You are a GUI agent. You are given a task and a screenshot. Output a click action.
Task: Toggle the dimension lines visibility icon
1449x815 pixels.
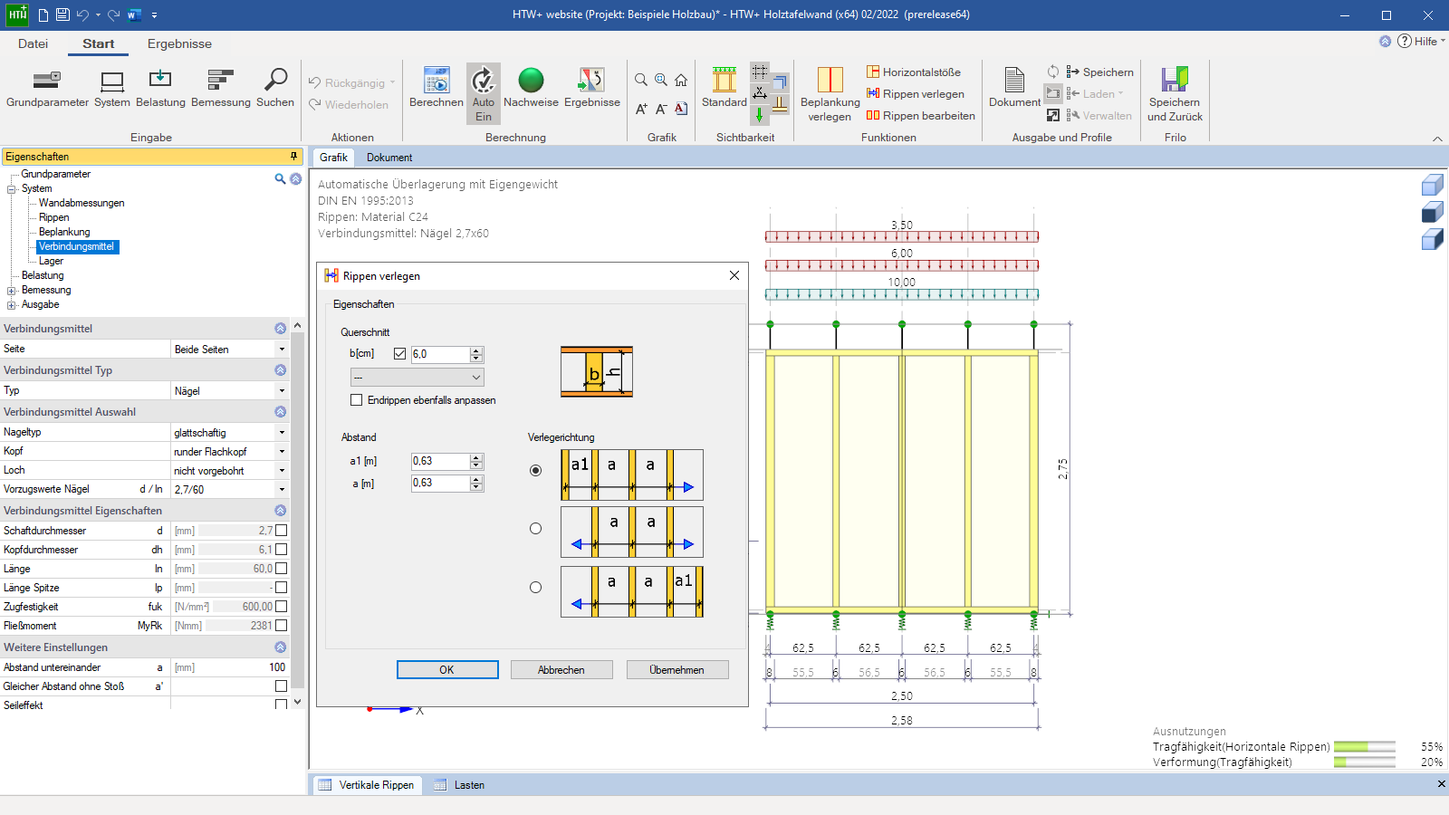coord(760,93)
